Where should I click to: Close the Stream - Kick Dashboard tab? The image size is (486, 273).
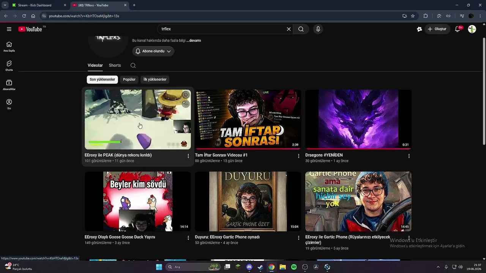[65, 5]
